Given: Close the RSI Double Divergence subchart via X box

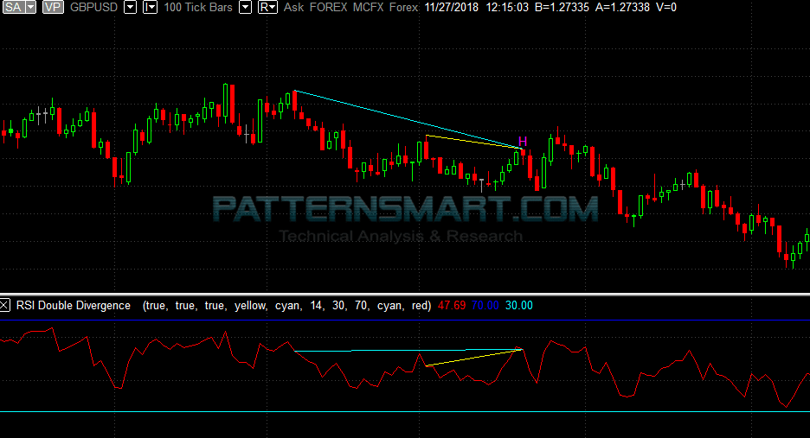Looking at the screenshot, I should click(x=4, y=306).
